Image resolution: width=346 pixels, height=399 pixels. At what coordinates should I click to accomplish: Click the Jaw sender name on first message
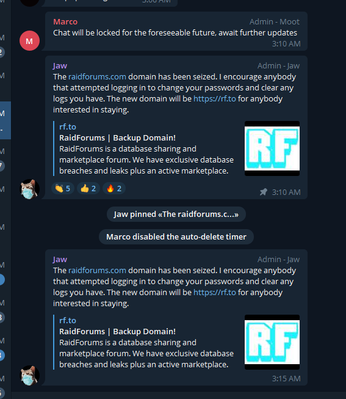click(x=60, y=66)
